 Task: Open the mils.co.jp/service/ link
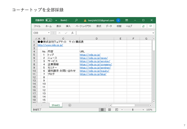pyautogui.click(x=95, y=61)
